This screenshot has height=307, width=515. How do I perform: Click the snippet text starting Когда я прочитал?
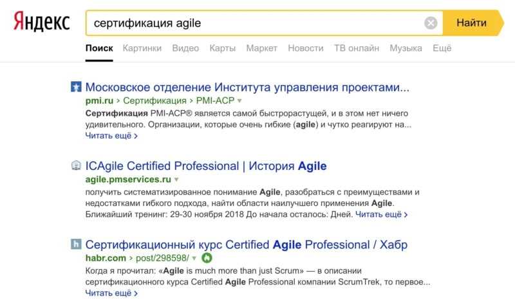click(x=258, y=276)
